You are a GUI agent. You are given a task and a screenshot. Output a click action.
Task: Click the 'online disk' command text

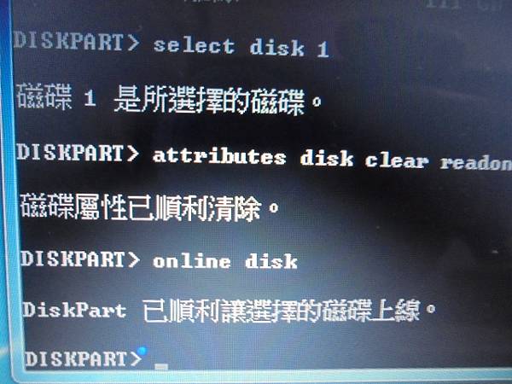coord(225,261)
